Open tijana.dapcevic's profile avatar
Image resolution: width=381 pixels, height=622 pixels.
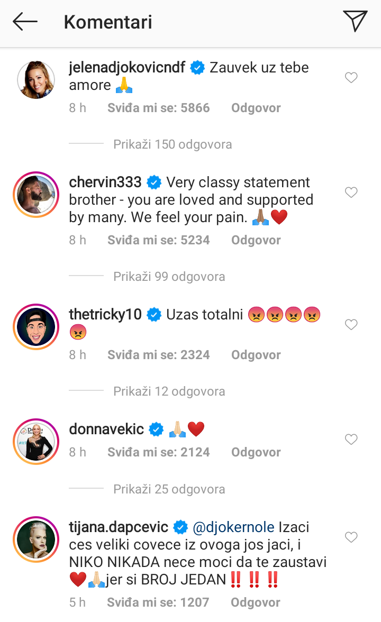(x=36, y=539)
